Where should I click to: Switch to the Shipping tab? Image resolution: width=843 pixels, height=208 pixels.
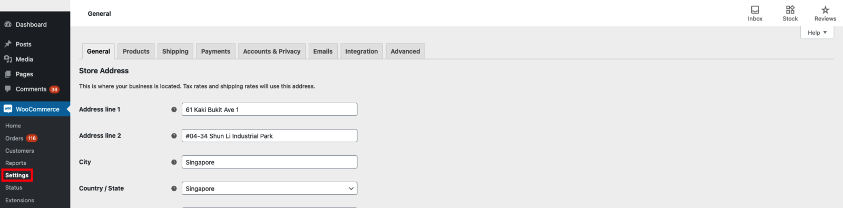(x=175, y=52)
